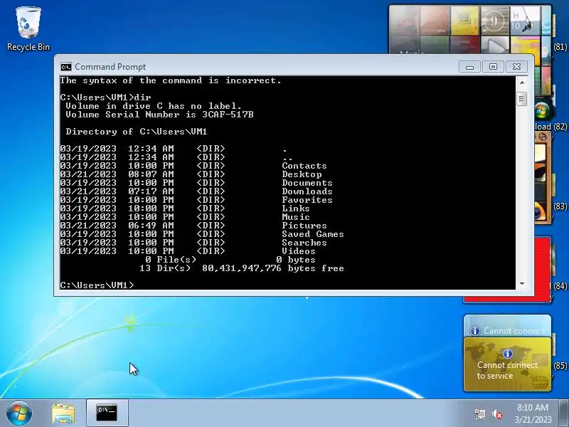Image resolution: width=569 pixels, height=427 pixels.
Task: Click the Music directory entry
Action: tap(296, 217)
